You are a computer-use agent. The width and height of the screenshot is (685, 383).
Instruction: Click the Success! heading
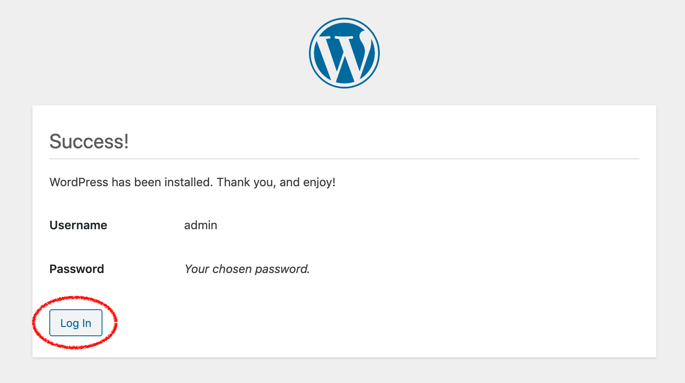[89, 142]
